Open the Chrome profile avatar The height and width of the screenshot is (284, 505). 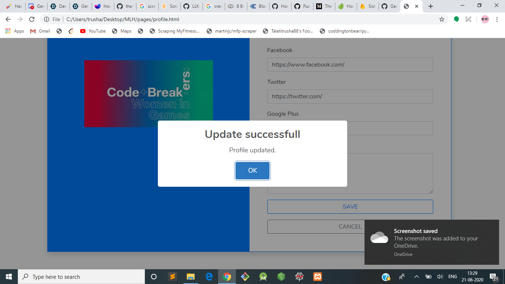coord(485,19)
